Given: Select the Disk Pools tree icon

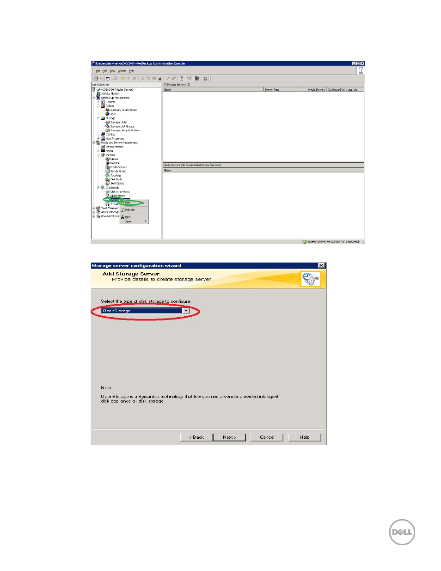Looking at the screenshot, I should click(x=107, y=179).
